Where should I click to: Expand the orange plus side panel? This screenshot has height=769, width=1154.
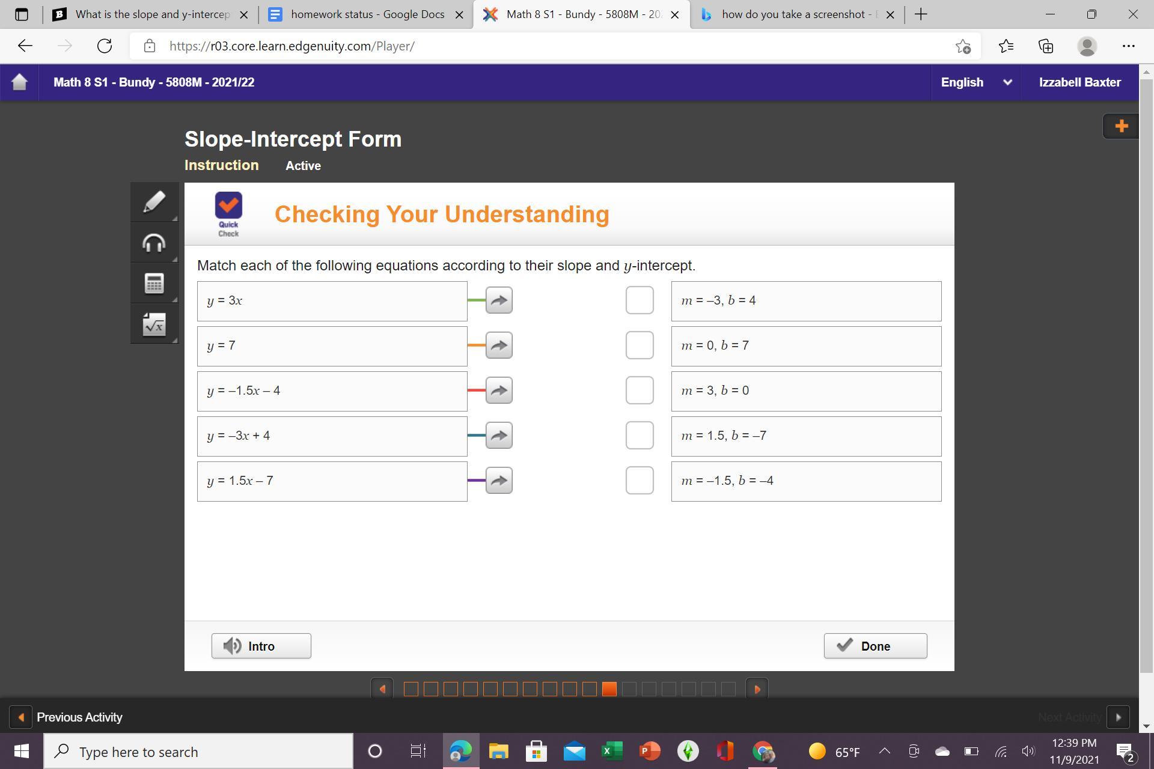click(x=1121, y=126)
